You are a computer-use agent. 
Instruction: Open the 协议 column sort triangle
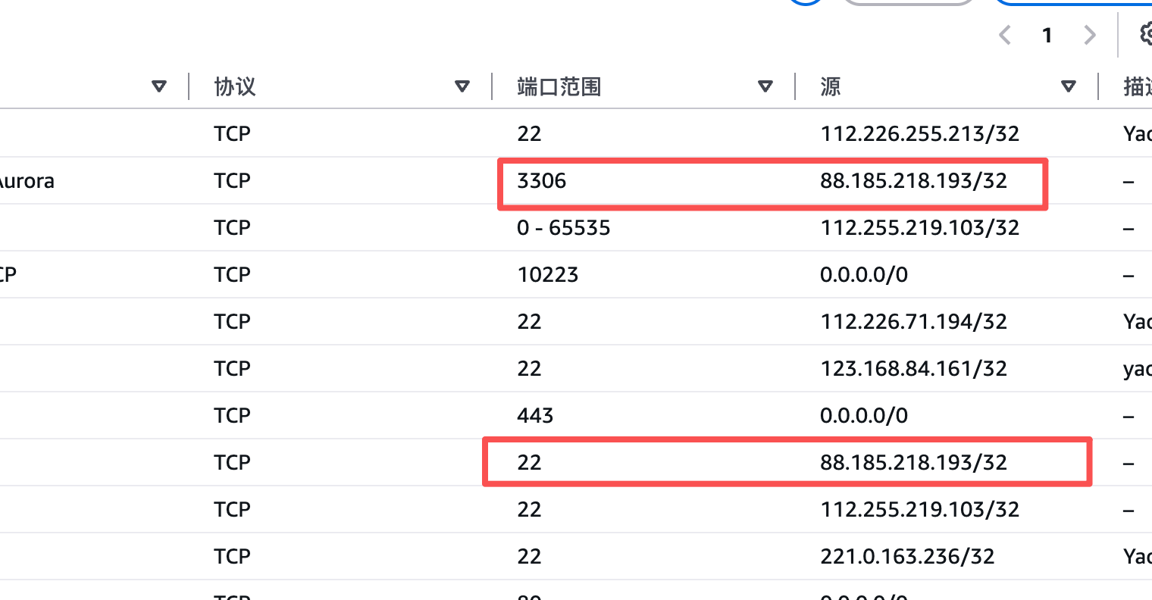pyautogui.click(x=462, y=86)
